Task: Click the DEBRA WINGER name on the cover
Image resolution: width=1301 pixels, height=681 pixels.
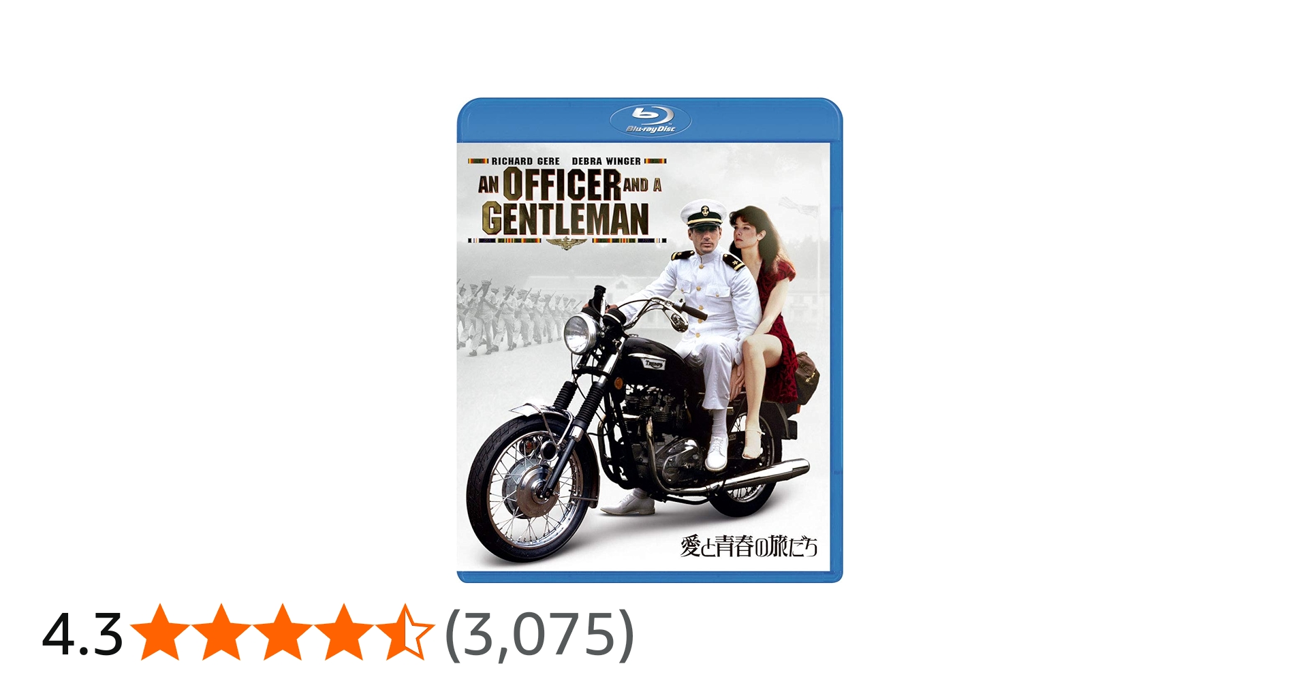Action: point(606,161)
